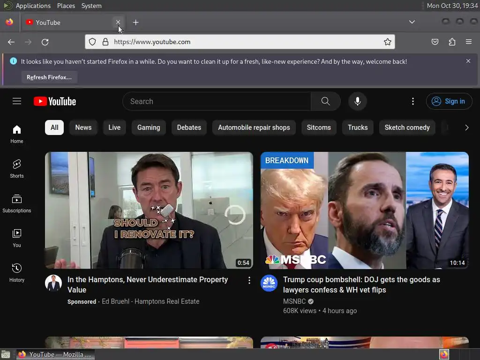
Task: Go back with browser back arrow
Action: tap(11, 42)
